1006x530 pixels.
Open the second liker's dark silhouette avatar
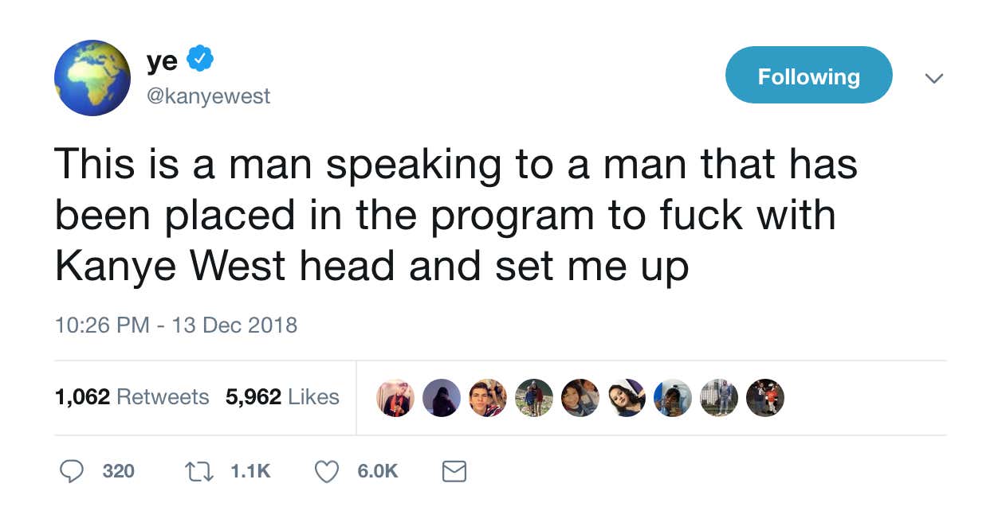click(442, 397)
